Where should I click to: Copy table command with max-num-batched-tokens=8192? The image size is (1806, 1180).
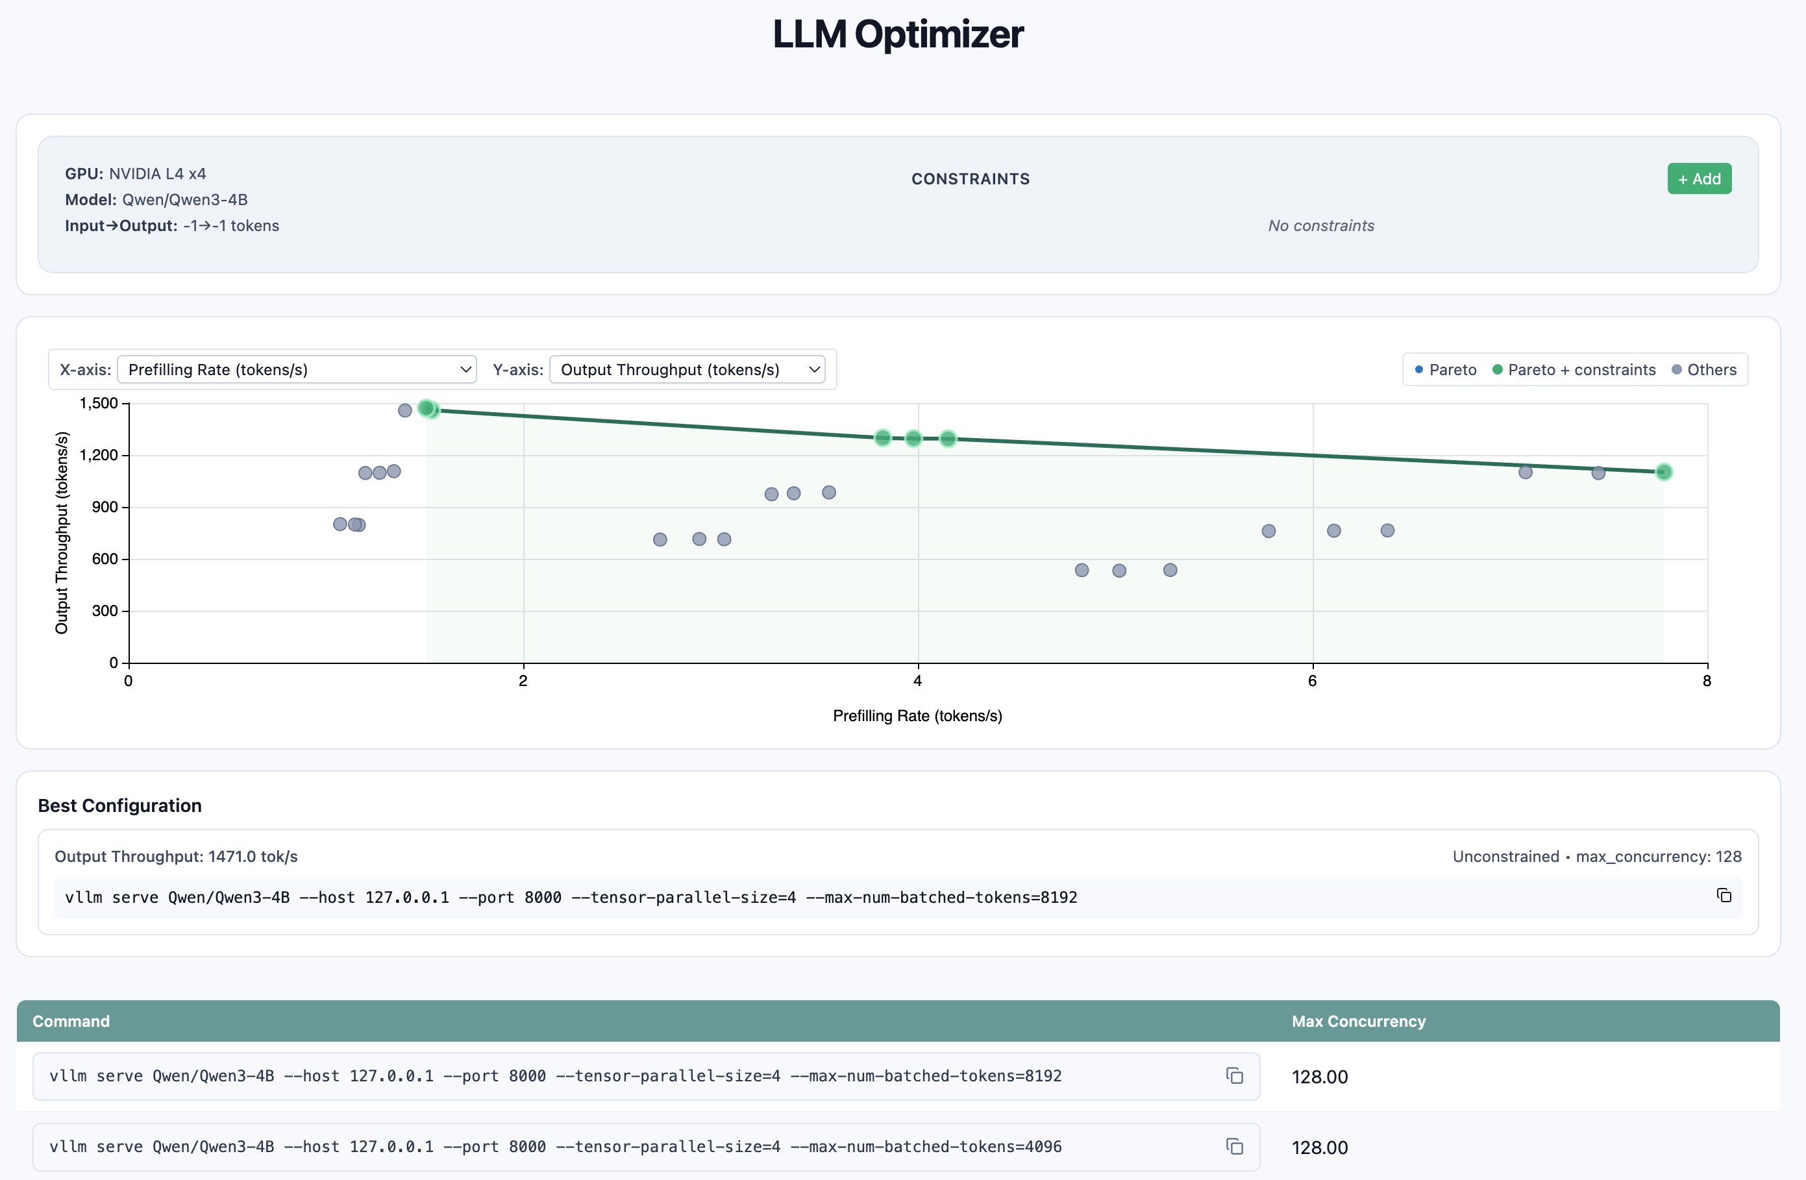coord(1234,1076)
